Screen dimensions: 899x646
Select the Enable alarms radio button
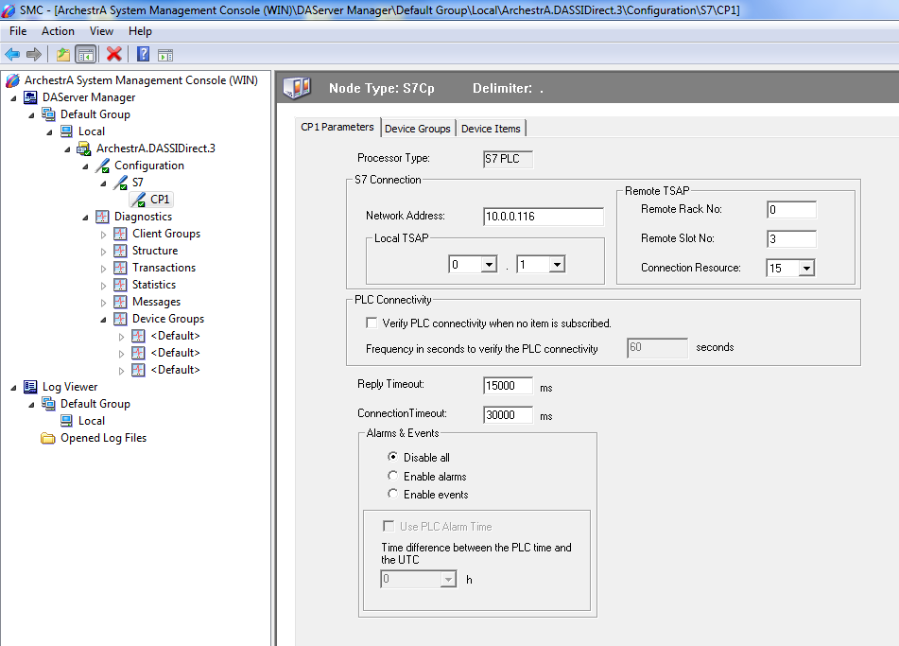click(393, 476)
